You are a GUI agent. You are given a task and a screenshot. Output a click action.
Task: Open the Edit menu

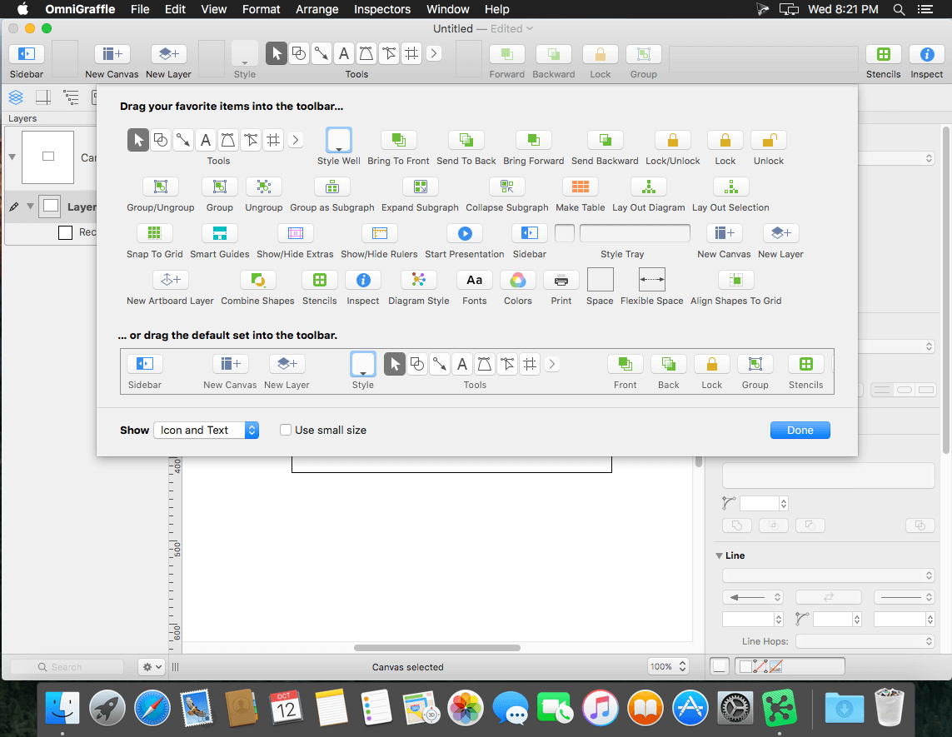click(175, 9)
